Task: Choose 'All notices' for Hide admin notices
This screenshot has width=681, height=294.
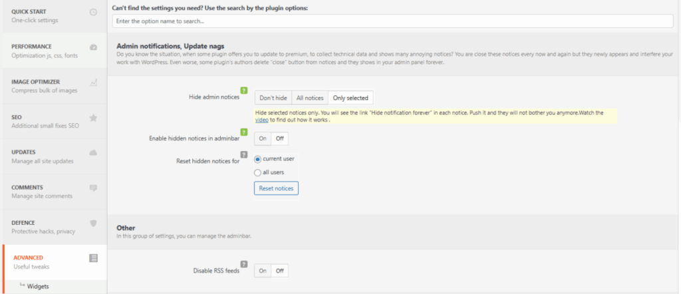Action: tap(309, 98)
